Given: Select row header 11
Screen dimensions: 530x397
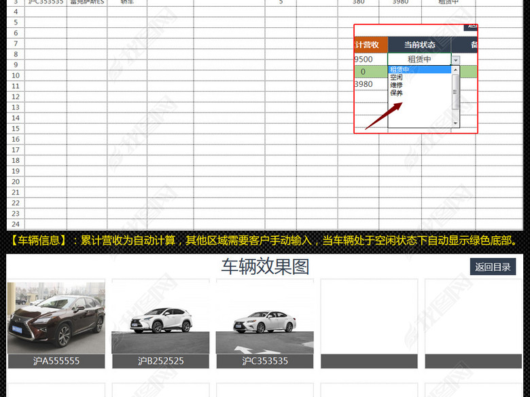Looking at the screenshot, I should [16, 86].
